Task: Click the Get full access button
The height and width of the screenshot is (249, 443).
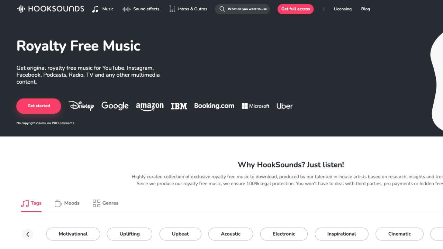Action: click(296, 9)
